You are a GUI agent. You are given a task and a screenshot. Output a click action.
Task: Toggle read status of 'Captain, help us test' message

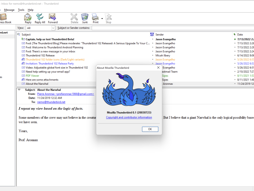tap(152, 39)
